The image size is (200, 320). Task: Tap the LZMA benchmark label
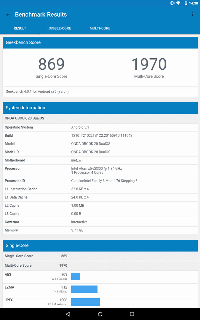(9, 287)
